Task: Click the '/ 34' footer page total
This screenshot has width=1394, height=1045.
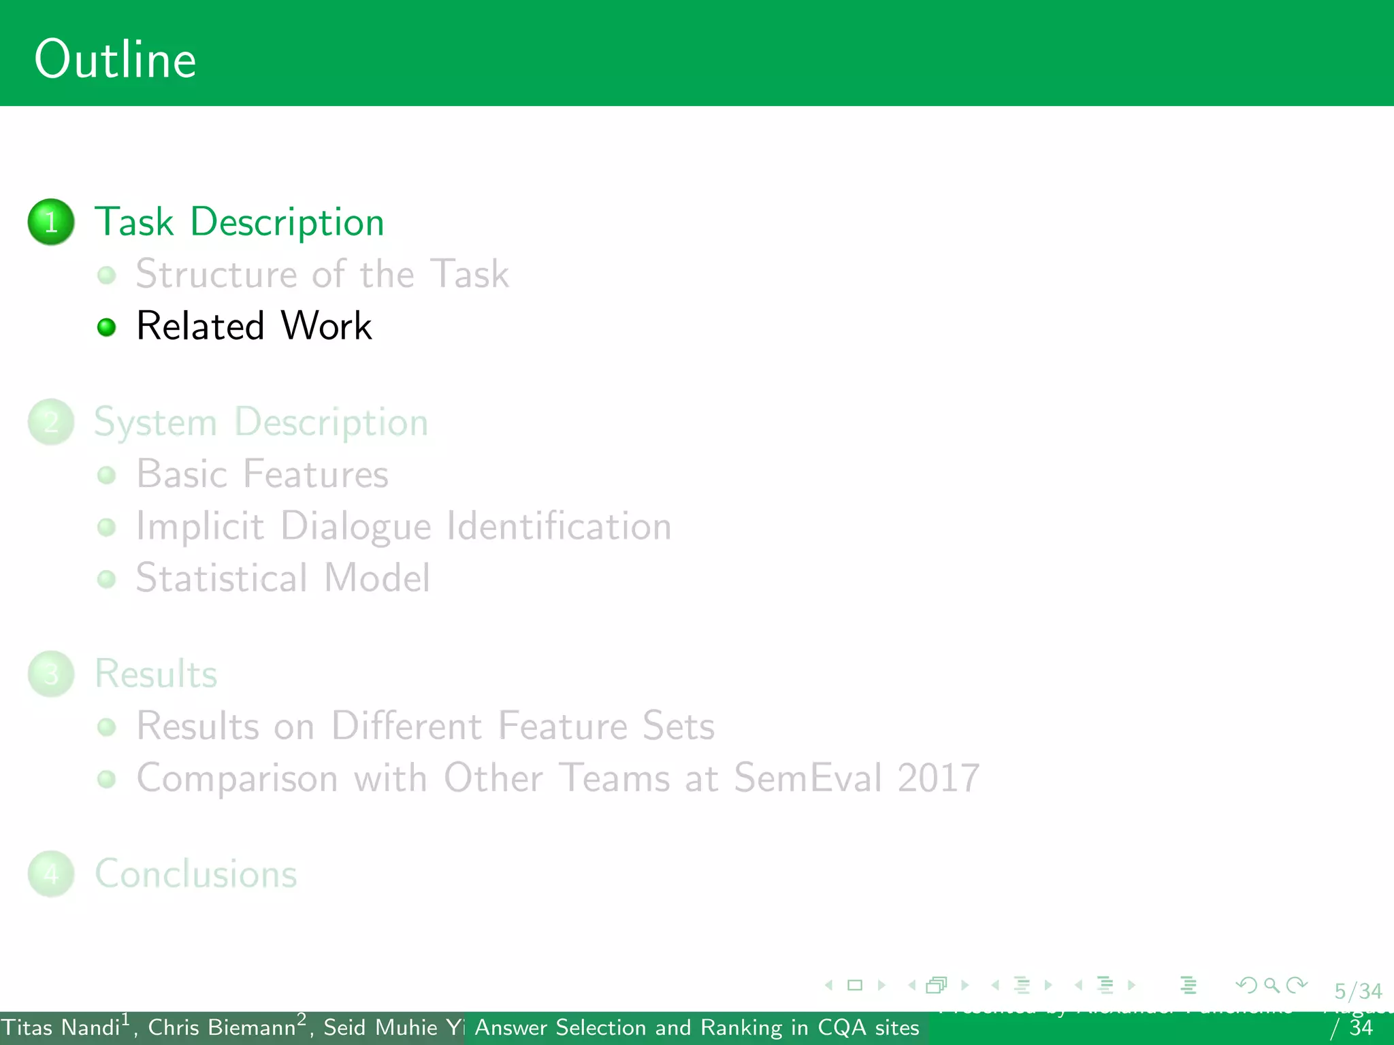Action: click(x=1352, y=1027)
